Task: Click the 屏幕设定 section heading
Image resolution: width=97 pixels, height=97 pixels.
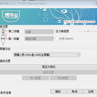Action: tap(5, 49)
